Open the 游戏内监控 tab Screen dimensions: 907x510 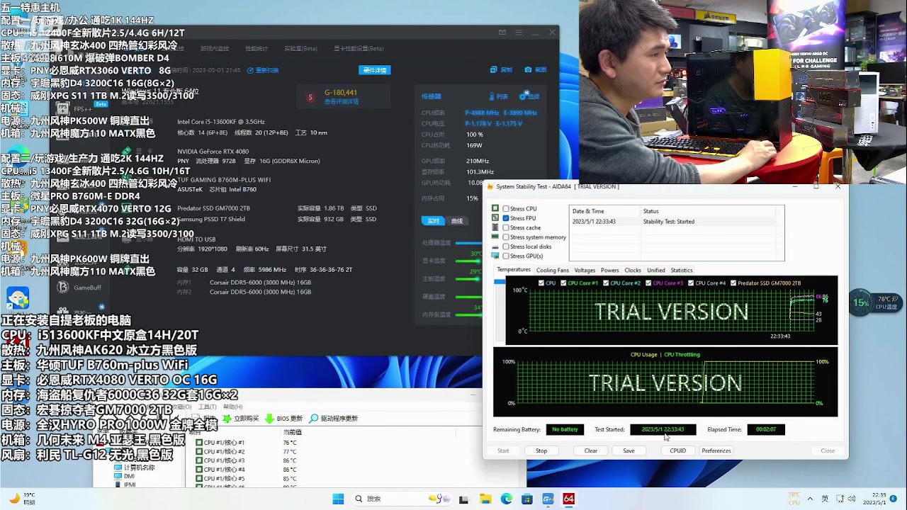[215, 49]
